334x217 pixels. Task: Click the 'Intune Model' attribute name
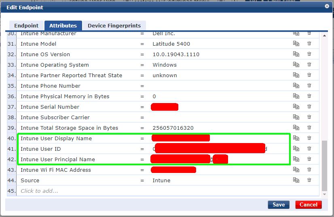pos(38,44)
